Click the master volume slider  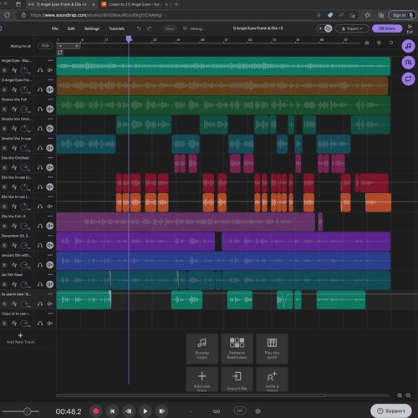(21, 411)
